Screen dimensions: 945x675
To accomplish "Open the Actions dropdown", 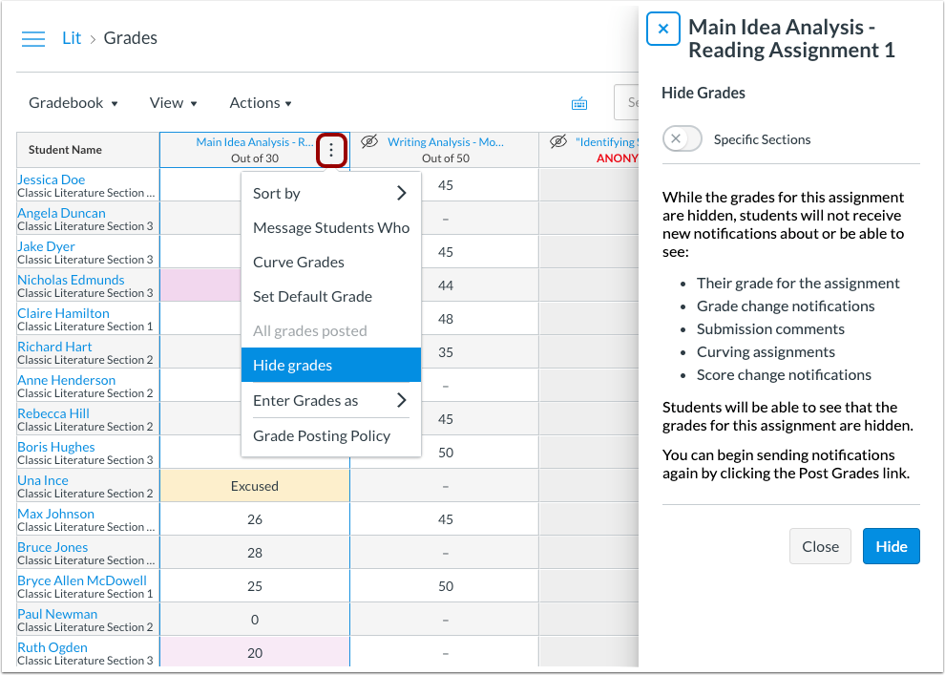I will point(260,102).
